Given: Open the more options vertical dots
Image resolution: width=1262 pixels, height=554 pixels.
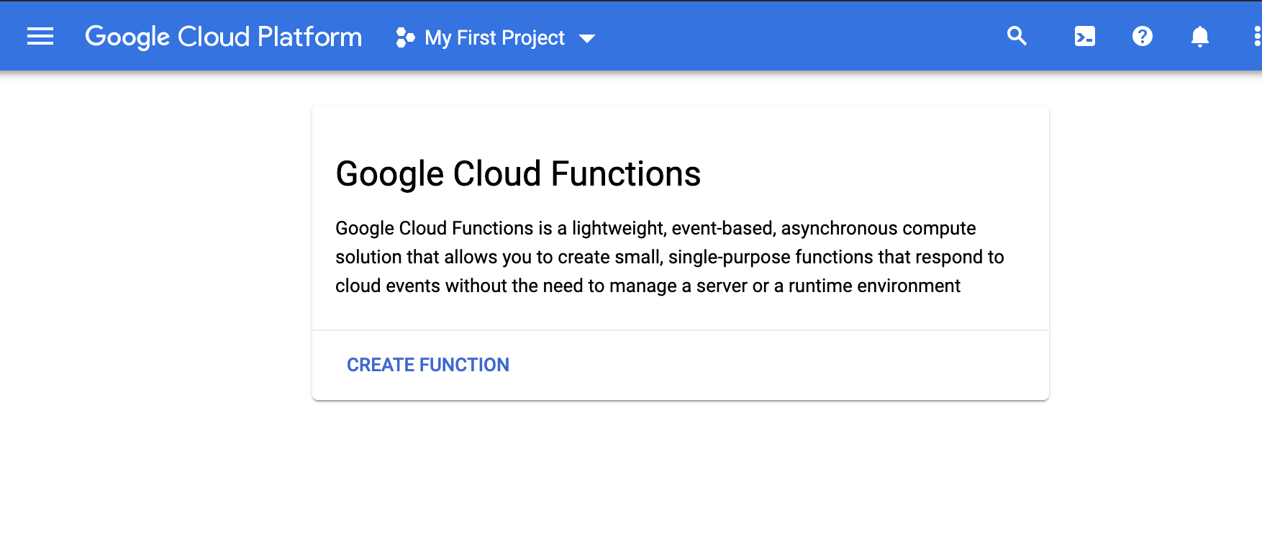Looking at the screenshot, I should coord(1257,36).
